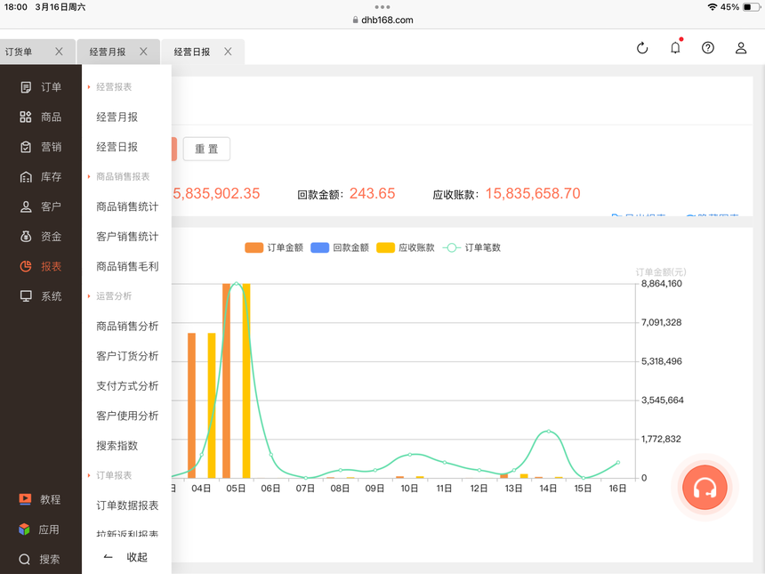Open the 教程 (Tutorial) video icon

pos(24,499)
